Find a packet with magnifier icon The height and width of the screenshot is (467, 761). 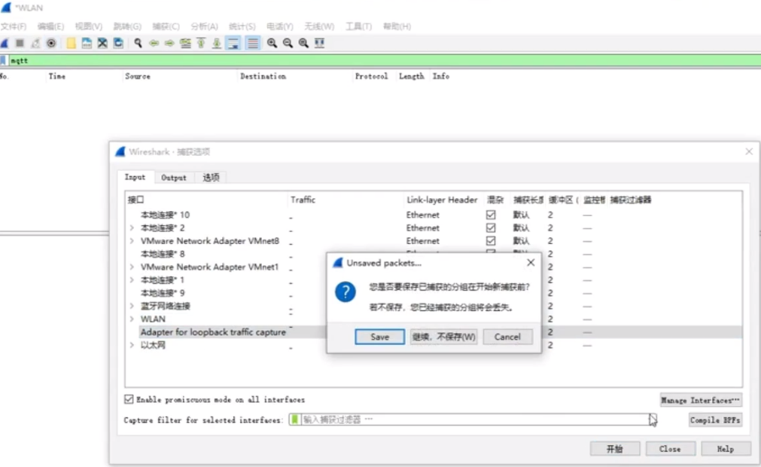pos(138,43)
